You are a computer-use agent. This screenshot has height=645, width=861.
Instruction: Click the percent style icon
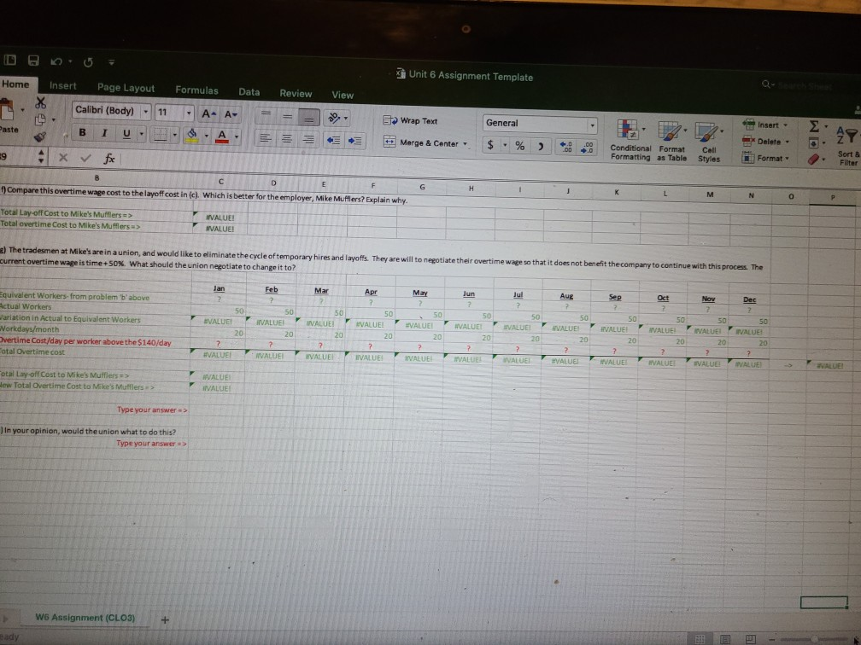point(520,146)
